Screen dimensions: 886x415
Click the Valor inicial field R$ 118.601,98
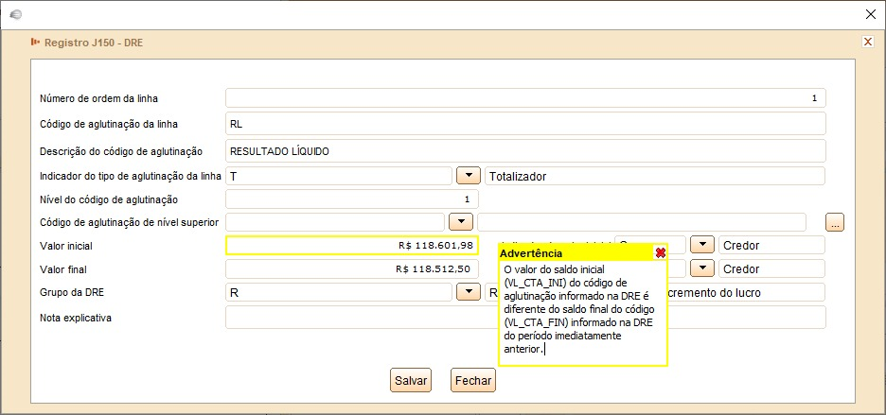[x=351, y=246]
